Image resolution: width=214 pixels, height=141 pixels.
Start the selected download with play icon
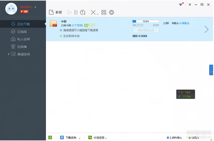[x=69, y=12]
